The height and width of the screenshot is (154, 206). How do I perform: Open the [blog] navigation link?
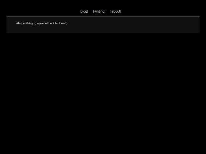(x=84, y=11)
